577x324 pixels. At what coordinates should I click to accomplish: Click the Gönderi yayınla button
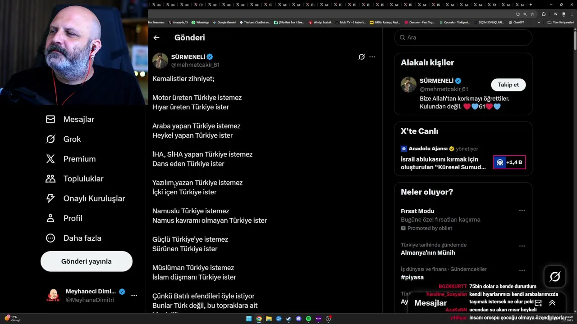[x=87, y=261]
